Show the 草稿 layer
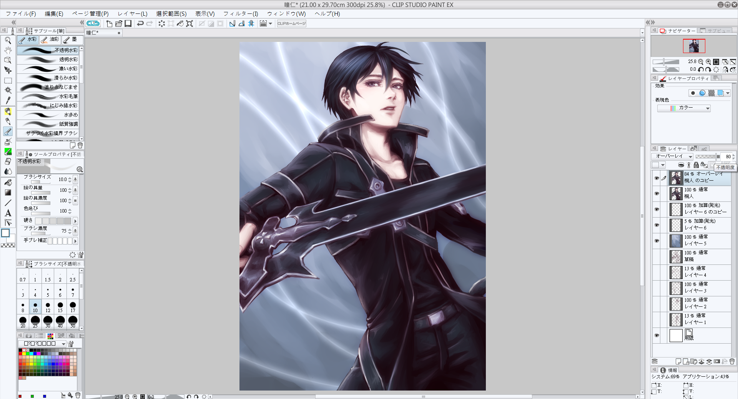The height and width of the screenshot is (399, 738). tap(657, 256)
